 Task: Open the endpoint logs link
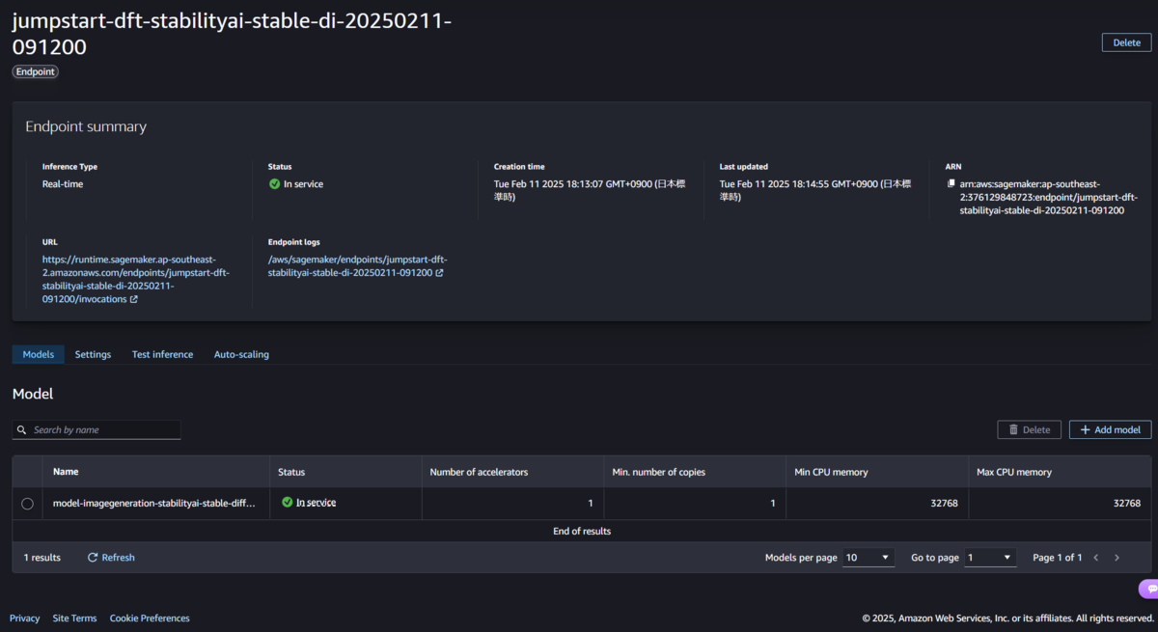point(356,266)
